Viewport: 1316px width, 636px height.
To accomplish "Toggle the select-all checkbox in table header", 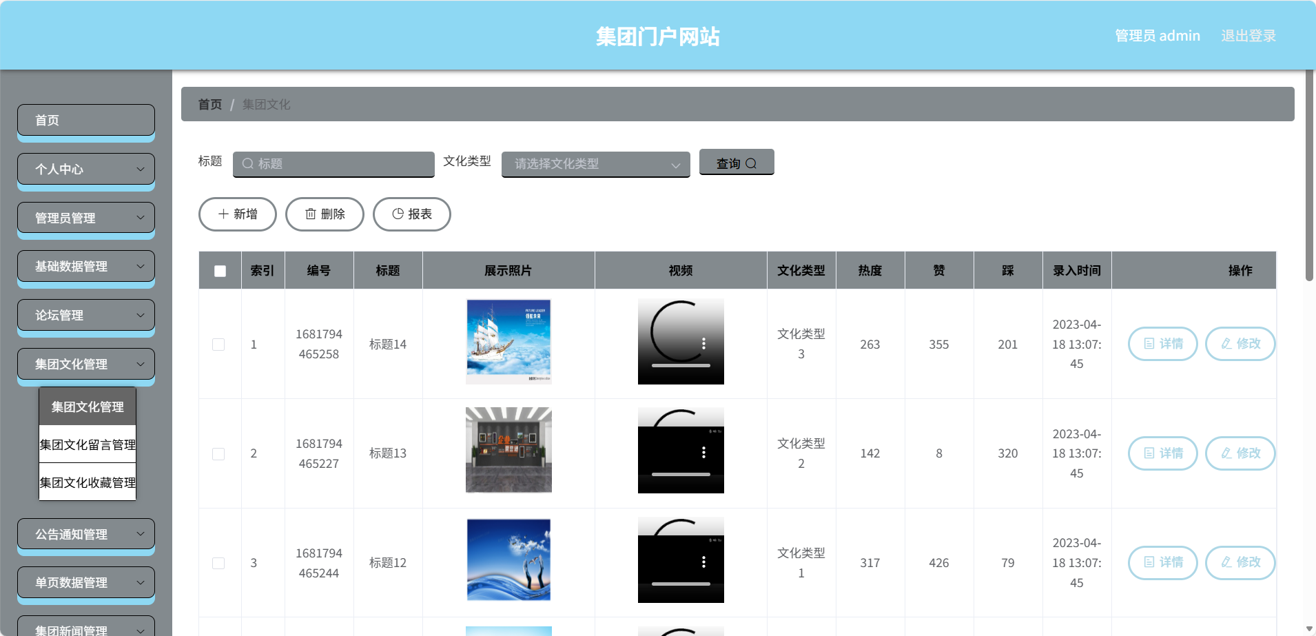I will click(220, 271).
